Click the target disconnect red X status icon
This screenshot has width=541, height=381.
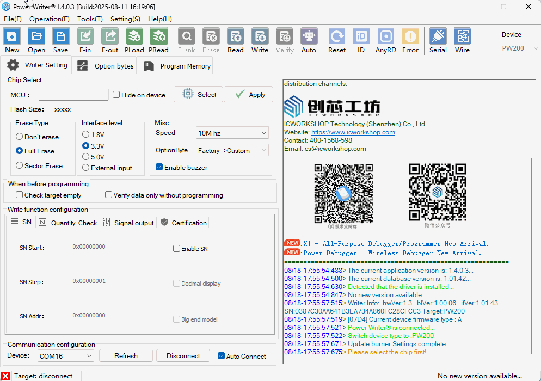(5, 376)
